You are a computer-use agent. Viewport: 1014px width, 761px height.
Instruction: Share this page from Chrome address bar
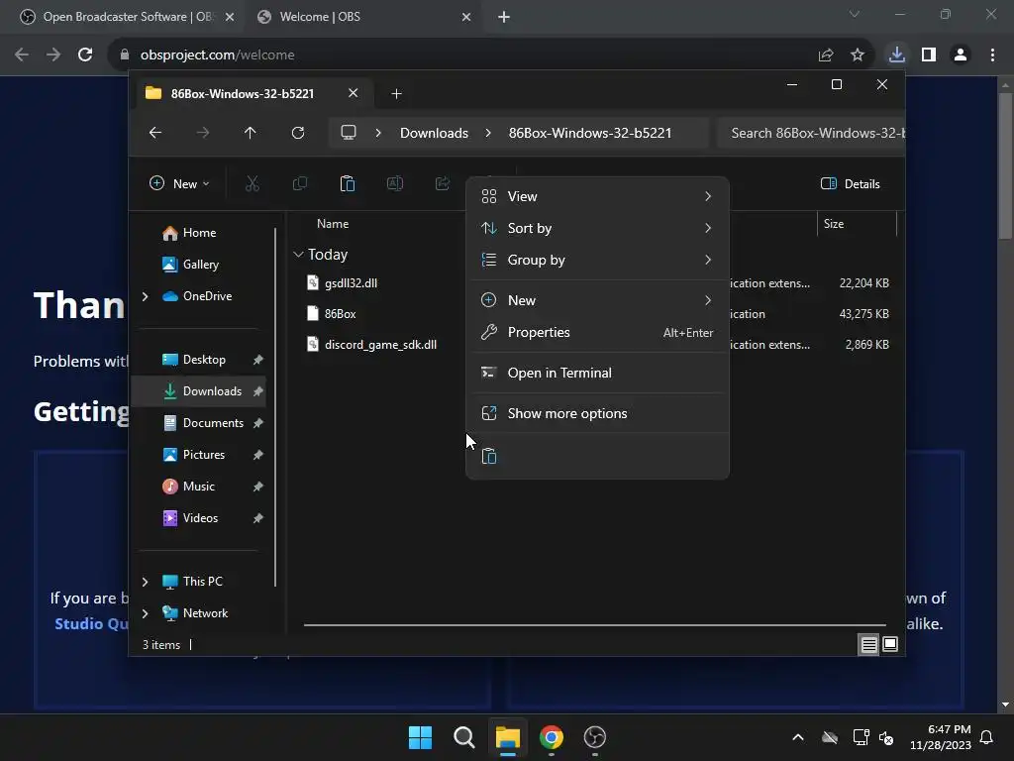[826, 55]
